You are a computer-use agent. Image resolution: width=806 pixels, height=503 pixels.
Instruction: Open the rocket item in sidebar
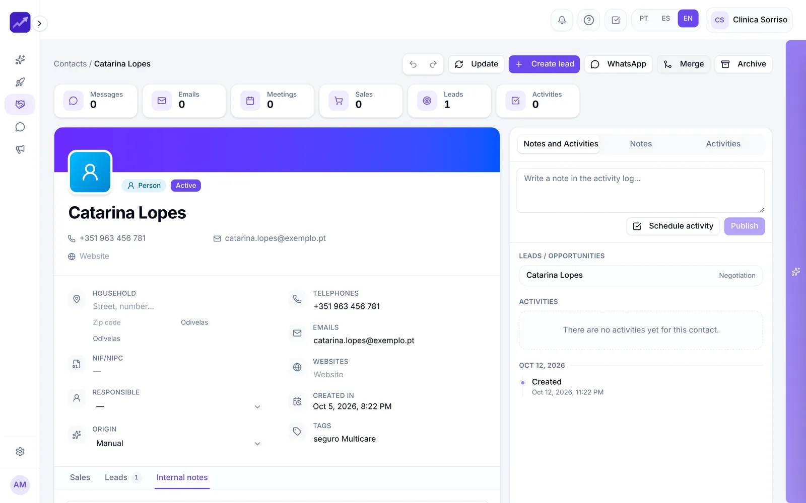tap(20, 82)
